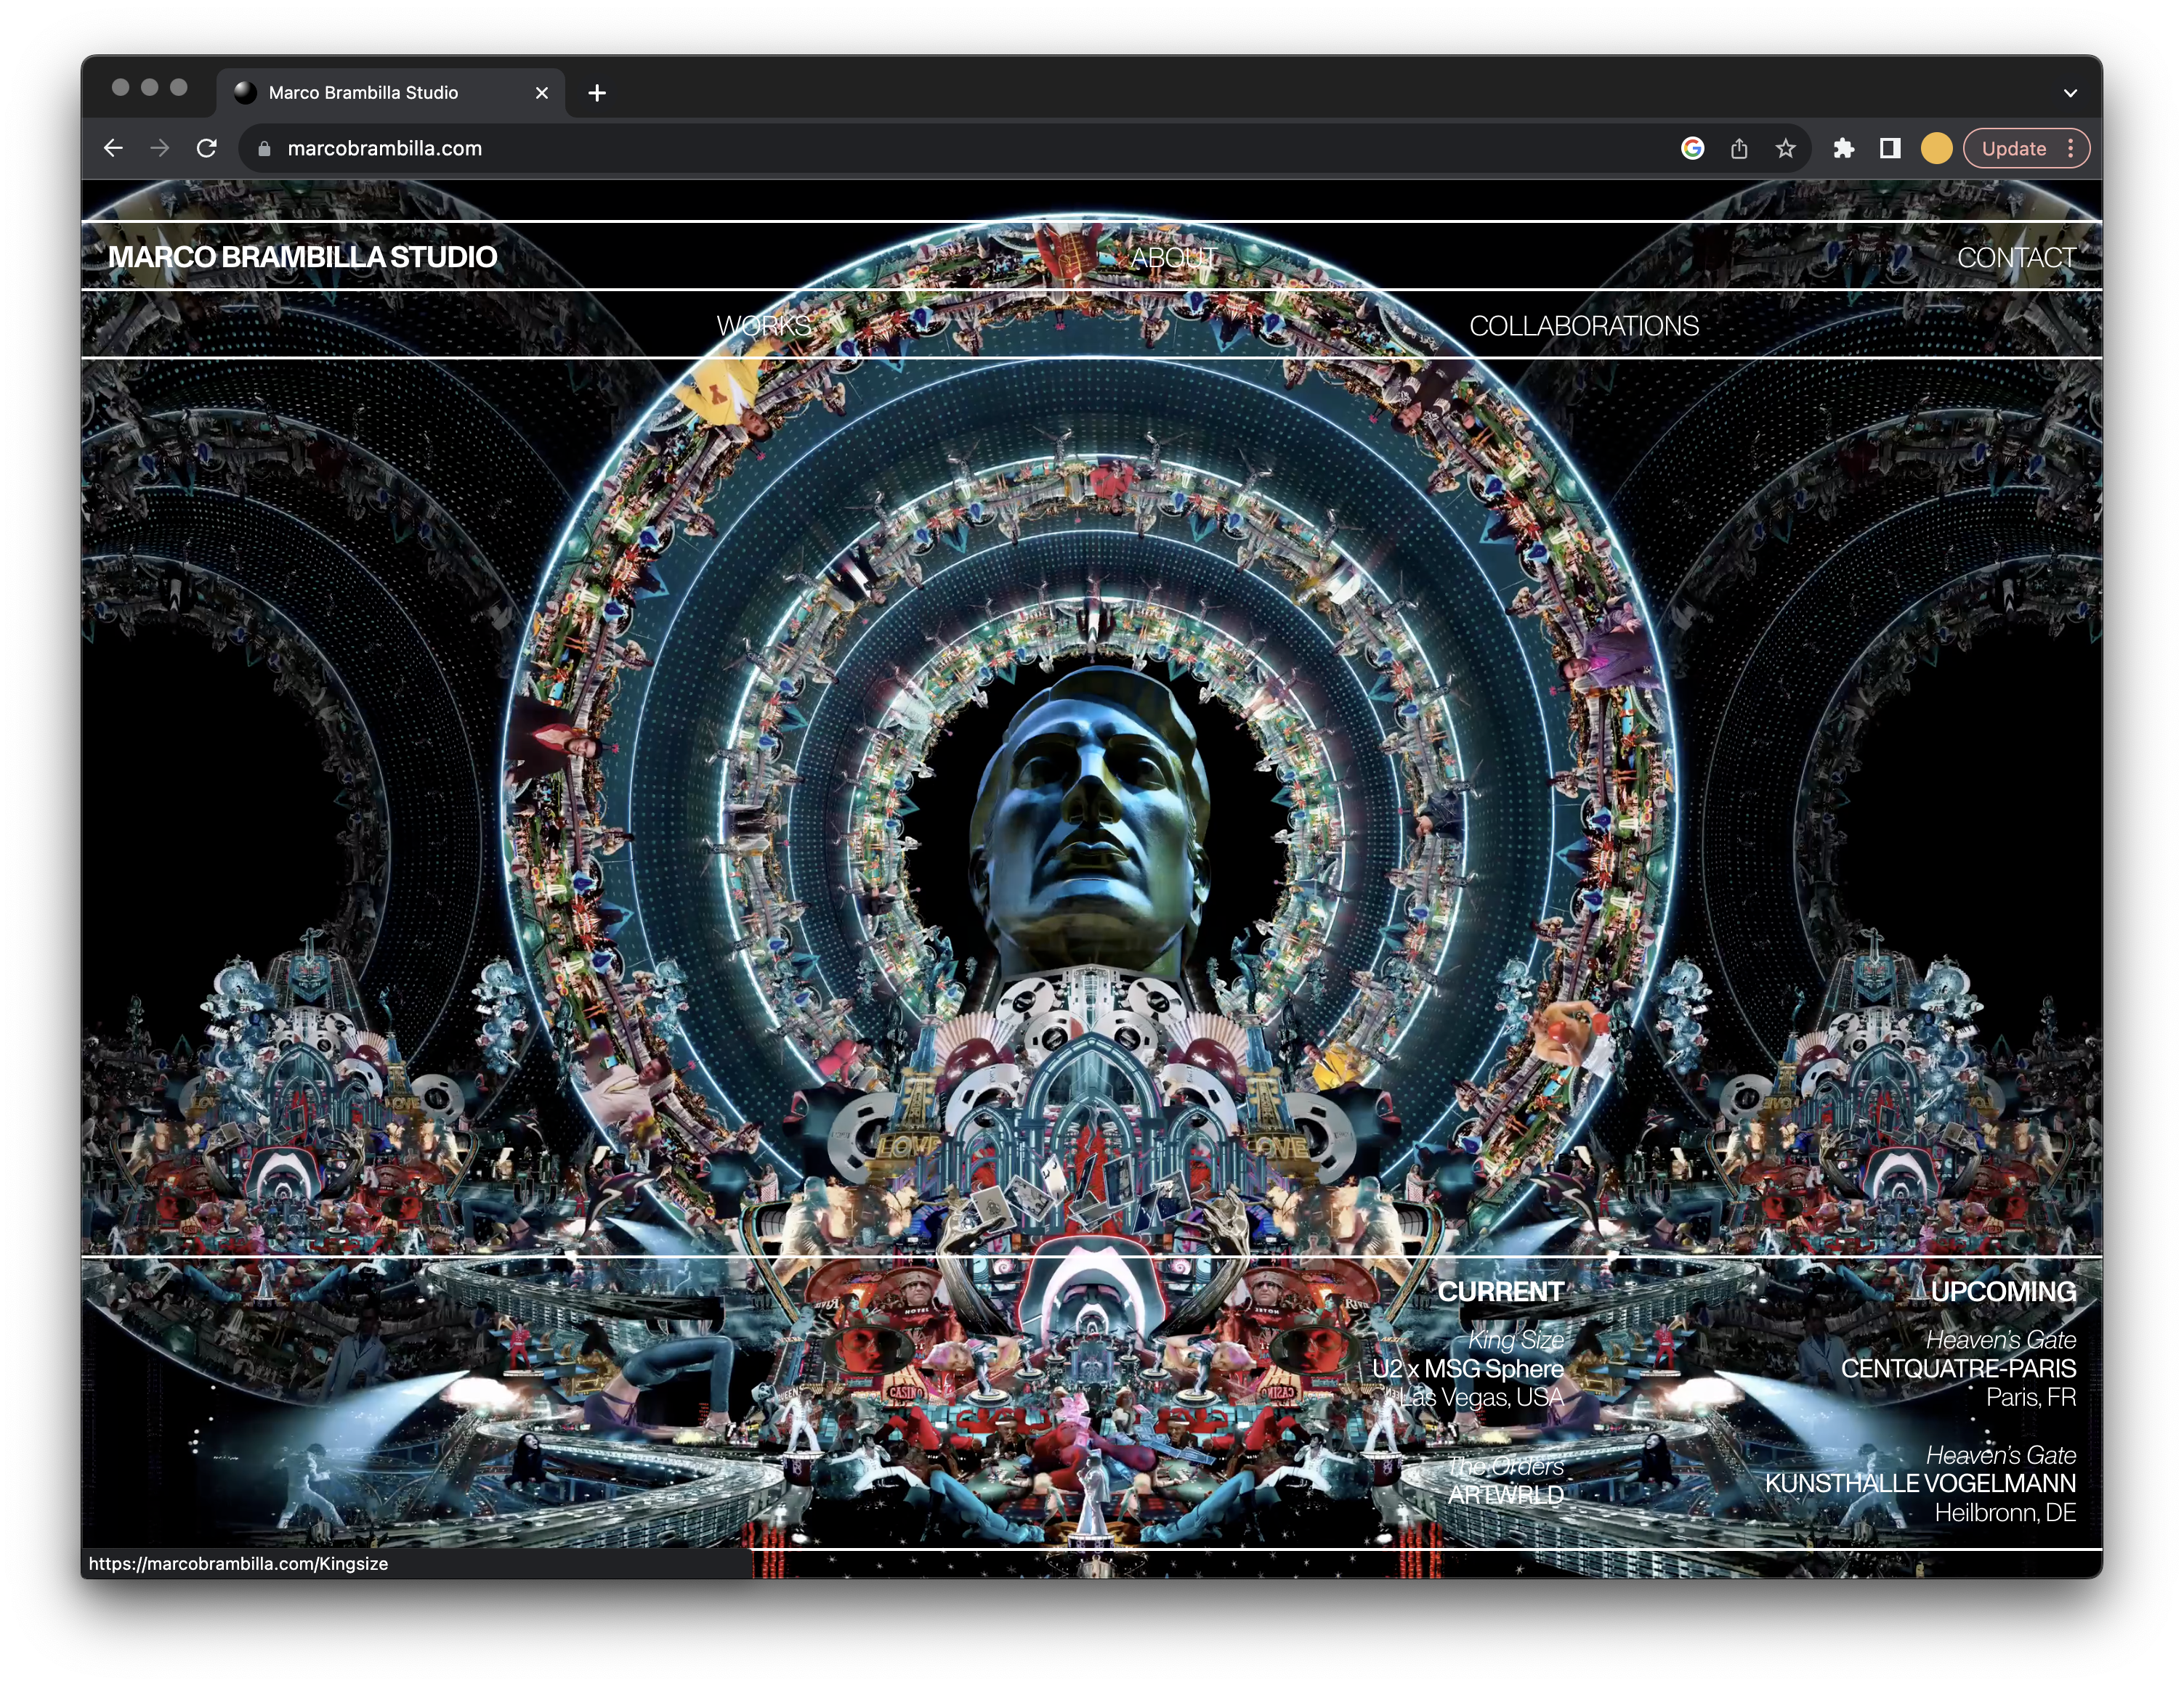Go to the ABOUT page
This screenshot has width=2184, height=1686.
pos(1173,258)
